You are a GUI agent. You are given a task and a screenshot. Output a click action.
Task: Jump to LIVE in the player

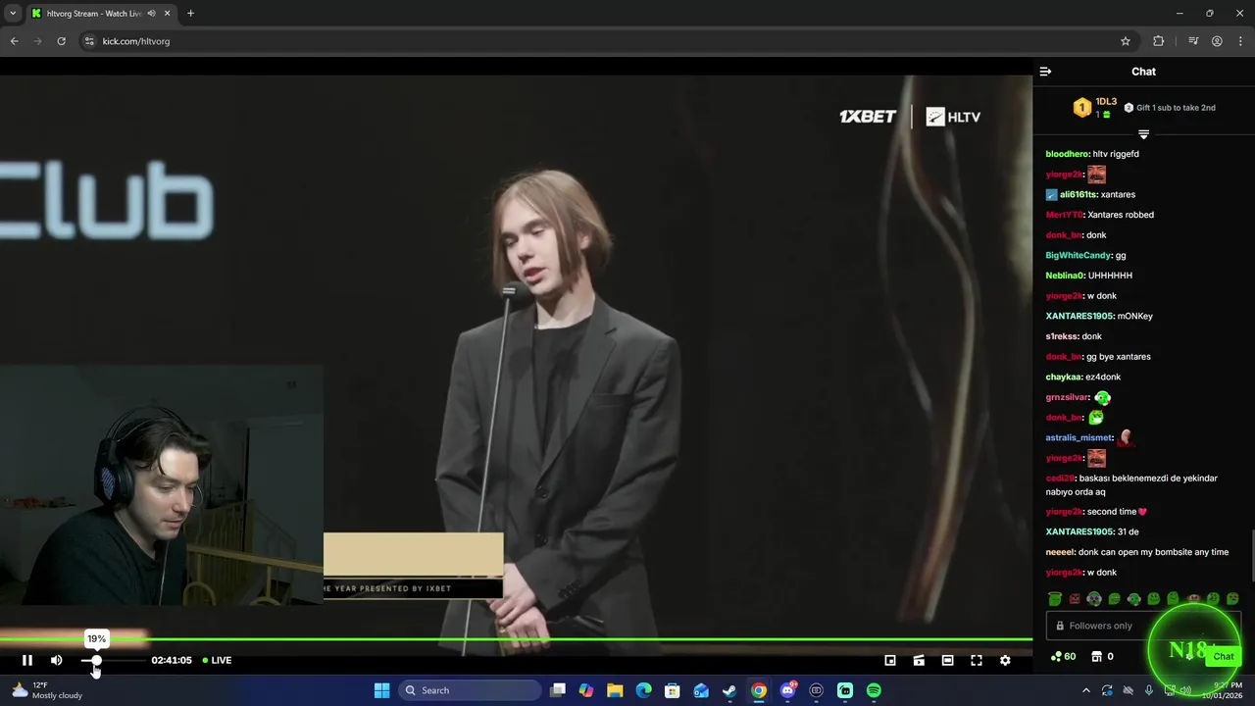(217, 660)
